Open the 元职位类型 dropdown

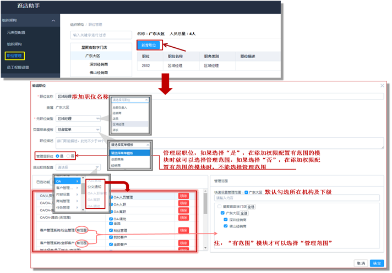tap(77, 119)
